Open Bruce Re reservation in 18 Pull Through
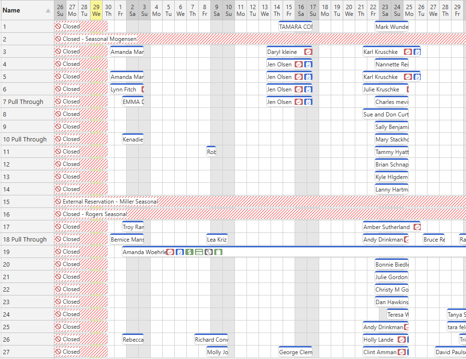Screen dimensions: 466x359 [x=434, y=240]
